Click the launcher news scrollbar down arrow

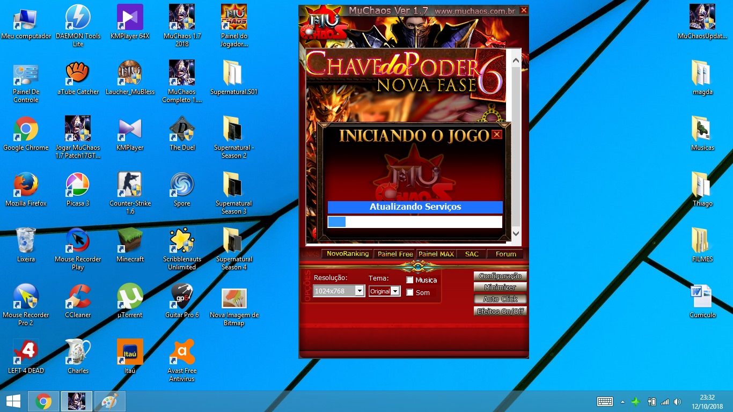pyautogui.click(x=516, y=233)
